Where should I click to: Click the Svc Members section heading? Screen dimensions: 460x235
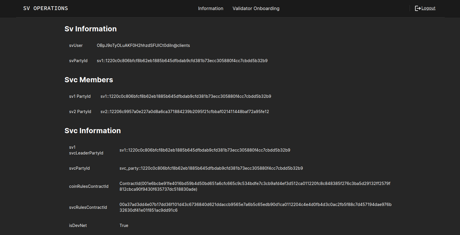pyautogui.click(x=89, y=80)
